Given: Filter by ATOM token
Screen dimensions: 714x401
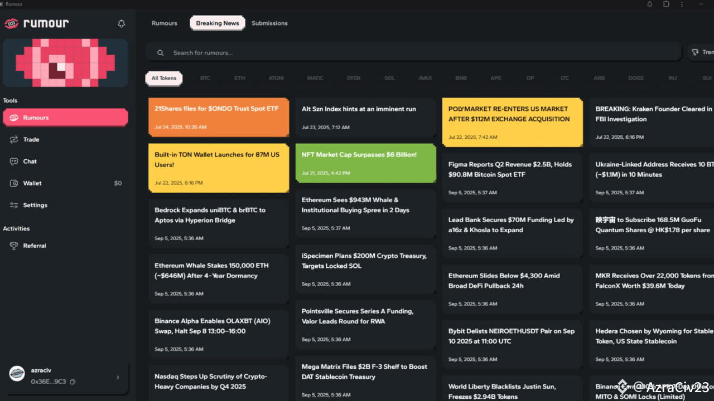Looking at the screenshot, I should [276, 78].
